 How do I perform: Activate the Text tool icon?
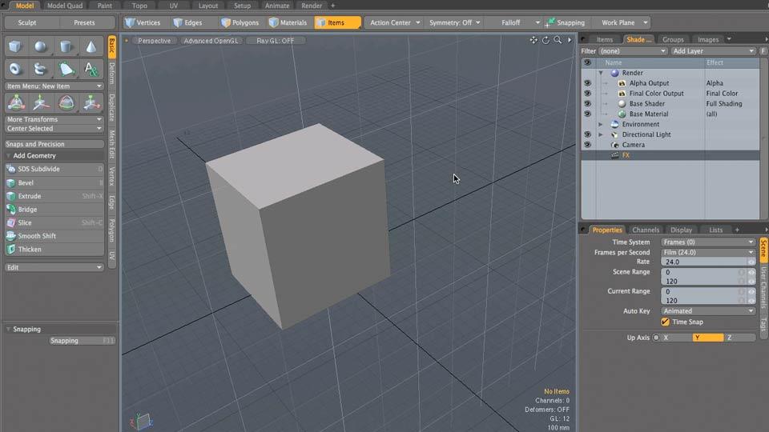click(91, 70)
